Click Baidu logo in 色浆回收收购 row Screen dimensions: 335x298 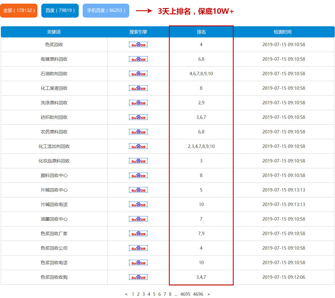point(138,277)
